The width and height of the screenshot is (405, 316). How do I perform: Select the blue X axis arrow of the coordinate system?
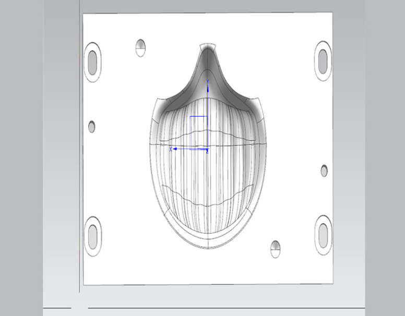[x=175, y=149]
